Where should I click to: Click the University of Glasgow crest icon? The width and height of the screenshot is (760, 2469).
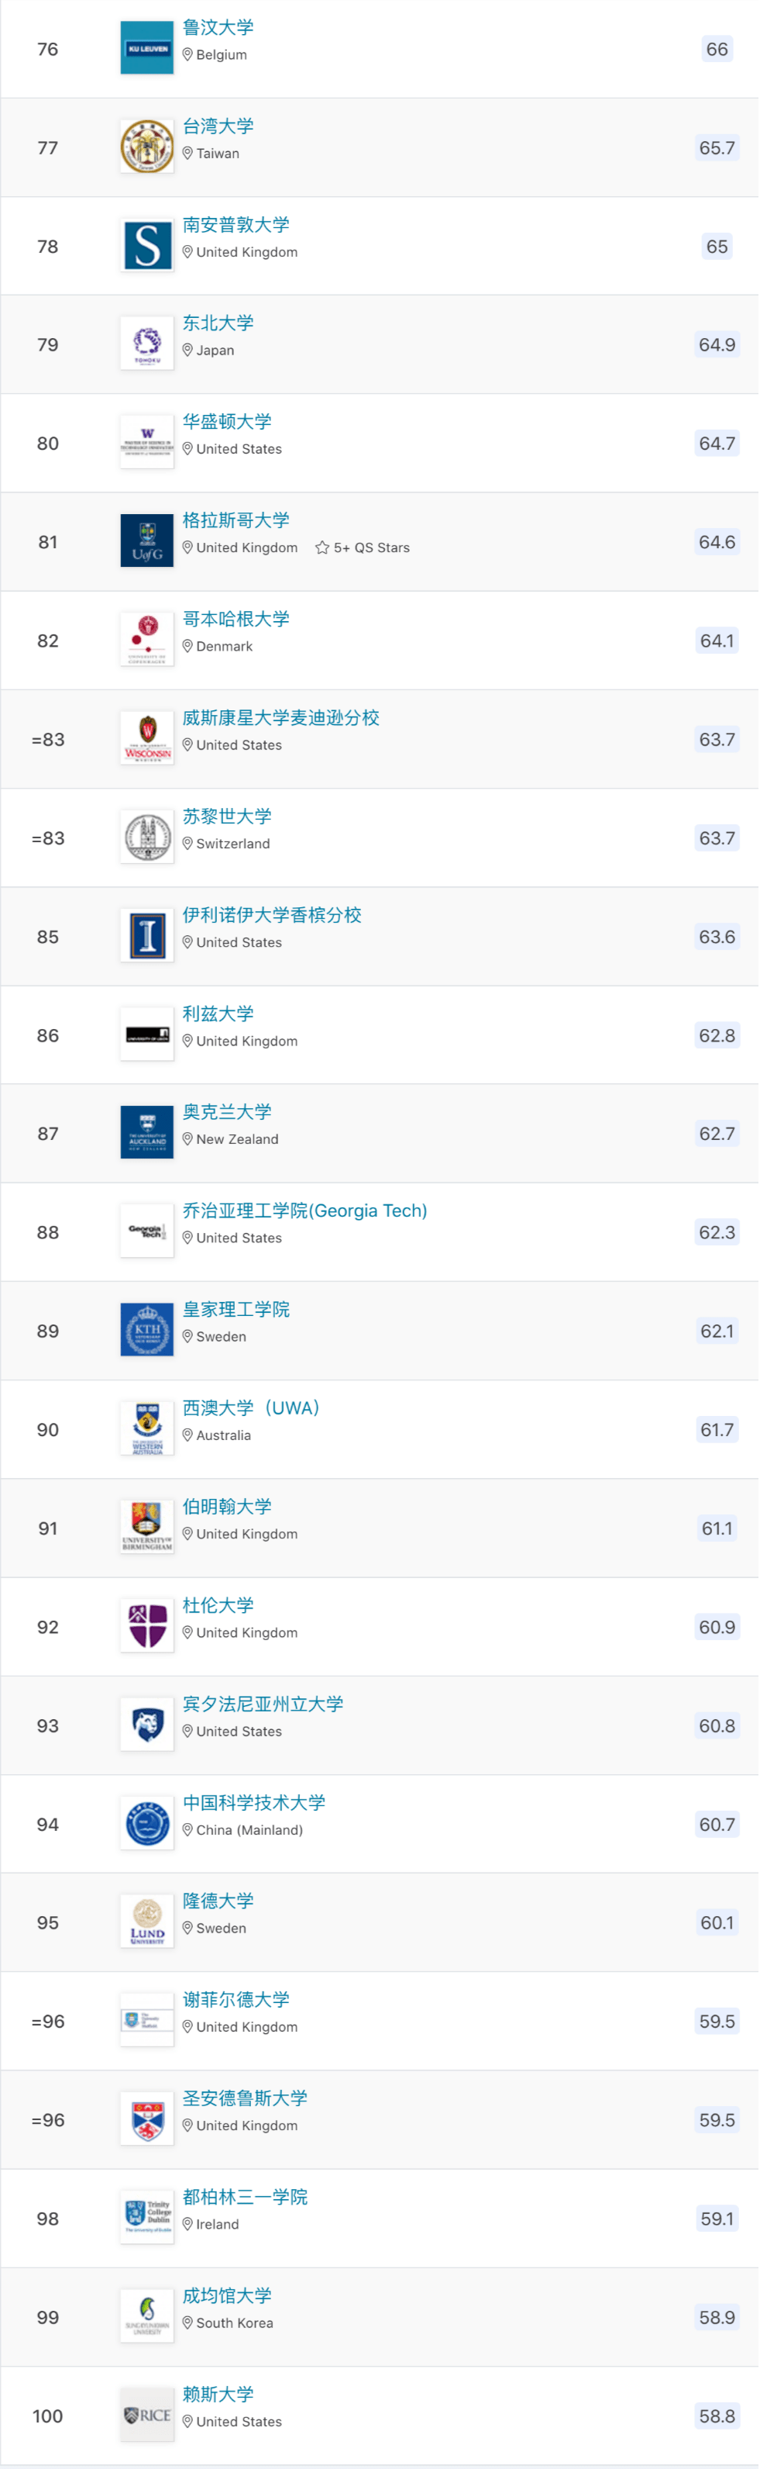click(x=146, y=539)
